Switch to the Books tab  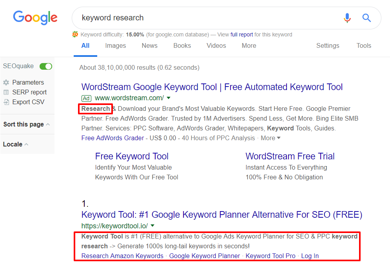[x=182, y=46]
